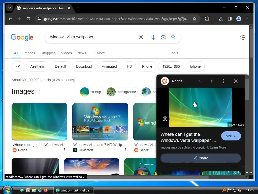Apply the Animated filter chip

[x=109, y=66]
